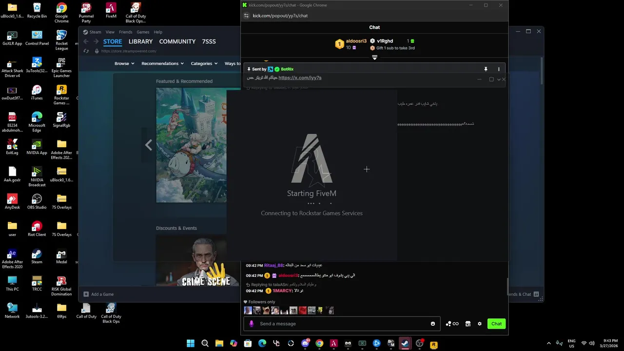
Task: Expand the gift leaderboard drawer handle
Action: click(374, 58)
